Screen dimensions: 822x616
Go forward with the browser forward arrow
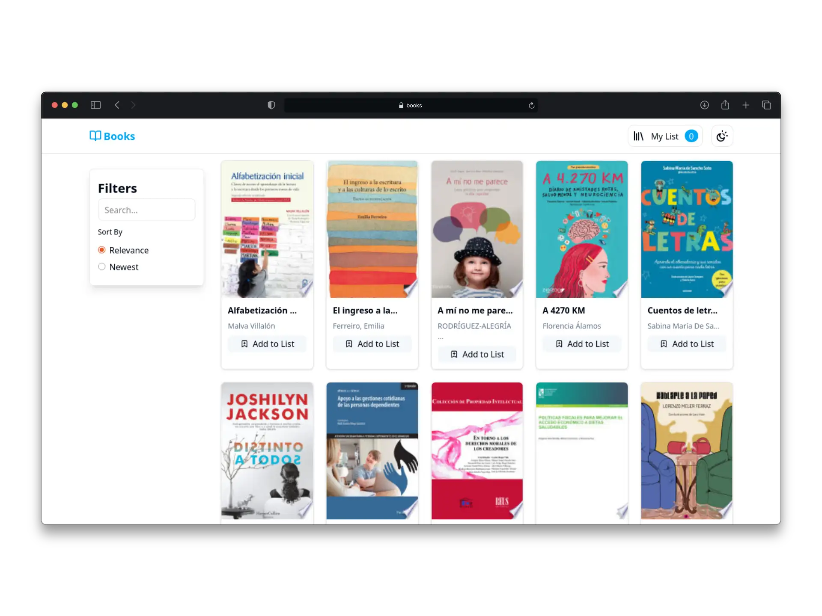[x=133, y=105]
